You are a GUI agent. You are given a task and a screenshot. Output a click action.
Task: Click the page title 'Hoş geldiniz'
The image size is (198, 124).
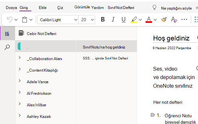[x=171, y=38]
